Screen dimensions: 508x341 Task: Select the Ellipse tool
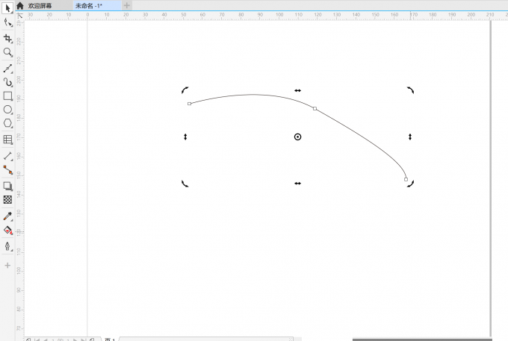pyautogui.click(x=7, y=110)
